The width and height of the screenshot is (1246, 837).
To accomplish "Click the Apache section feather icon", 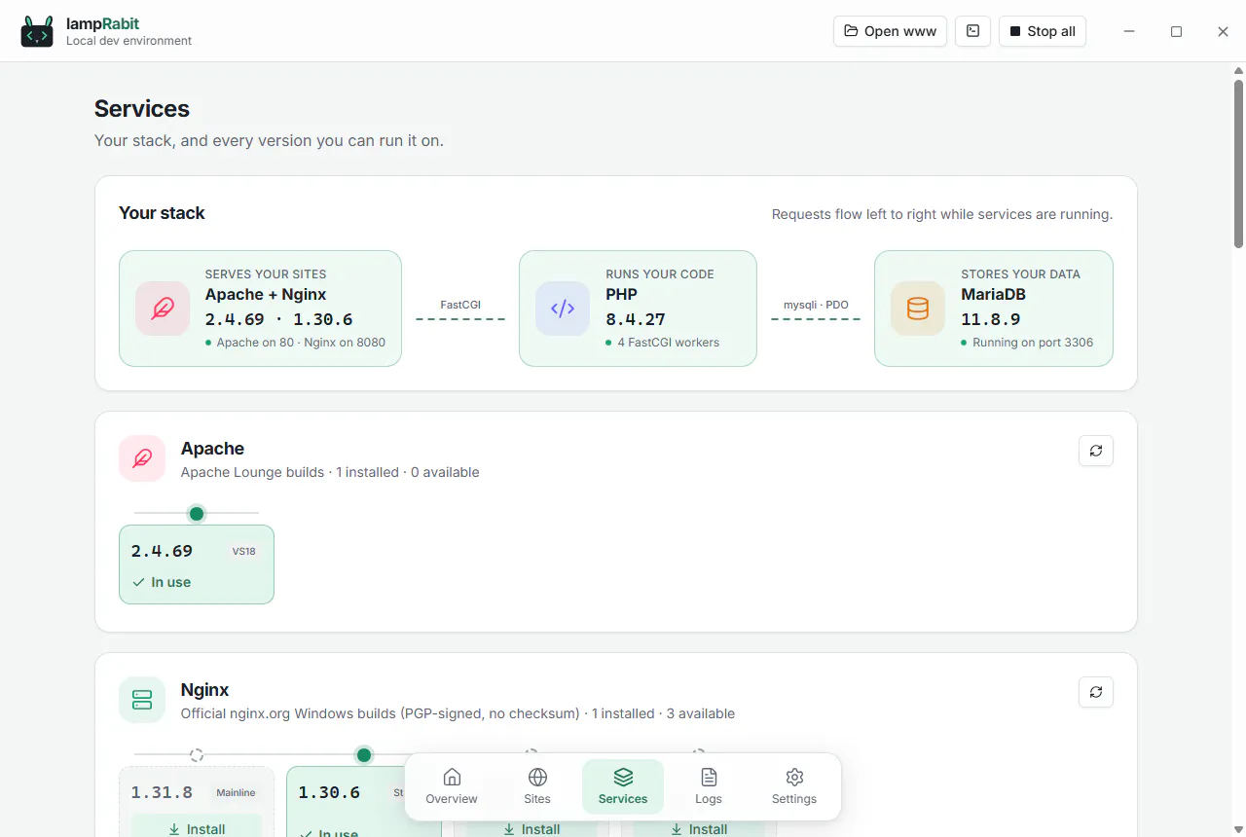I will tap(142, 458).
